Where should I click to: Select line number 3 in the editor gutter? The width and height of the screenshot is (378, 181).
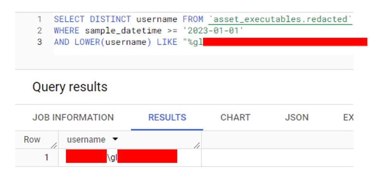pyautogui.click(x=39, y=42)
